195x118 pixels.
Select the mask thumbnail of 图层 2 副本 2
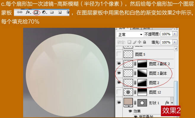click(142, 64)
